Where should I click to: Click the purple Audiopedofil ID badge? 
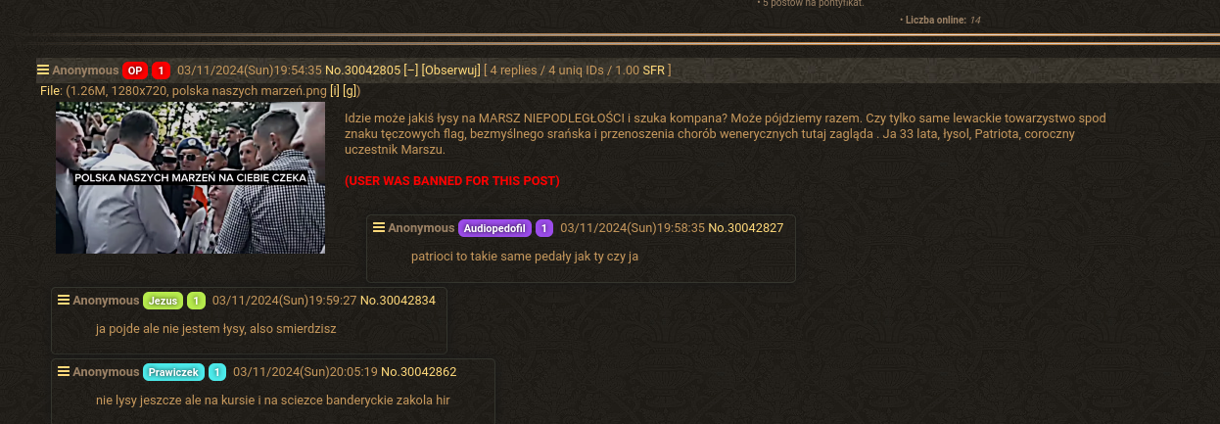[494, 228]
